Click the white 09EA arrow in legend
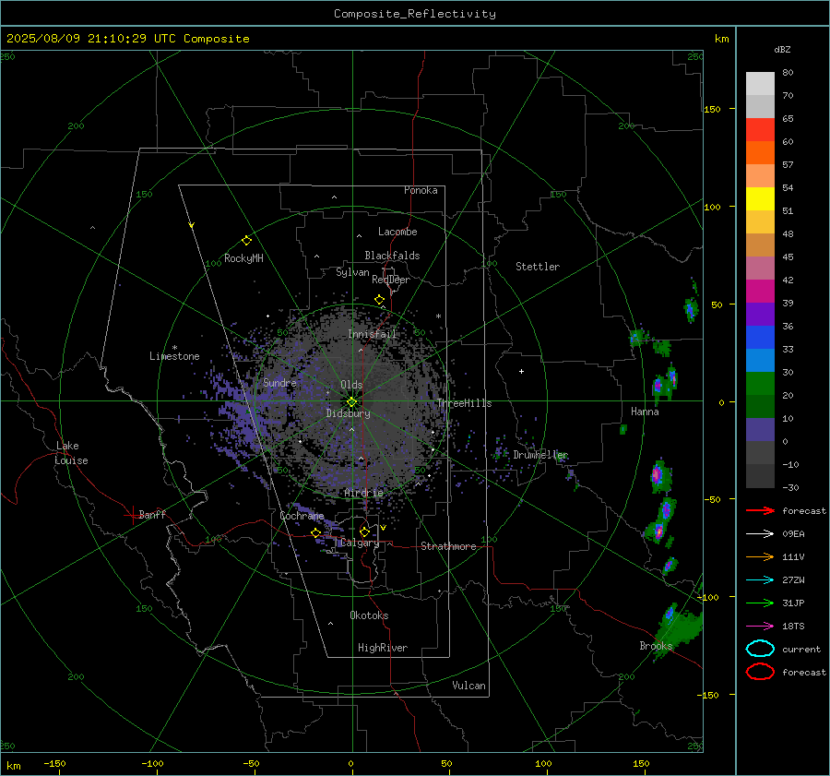This screenshot has width=830, height=776. (760, 534)
